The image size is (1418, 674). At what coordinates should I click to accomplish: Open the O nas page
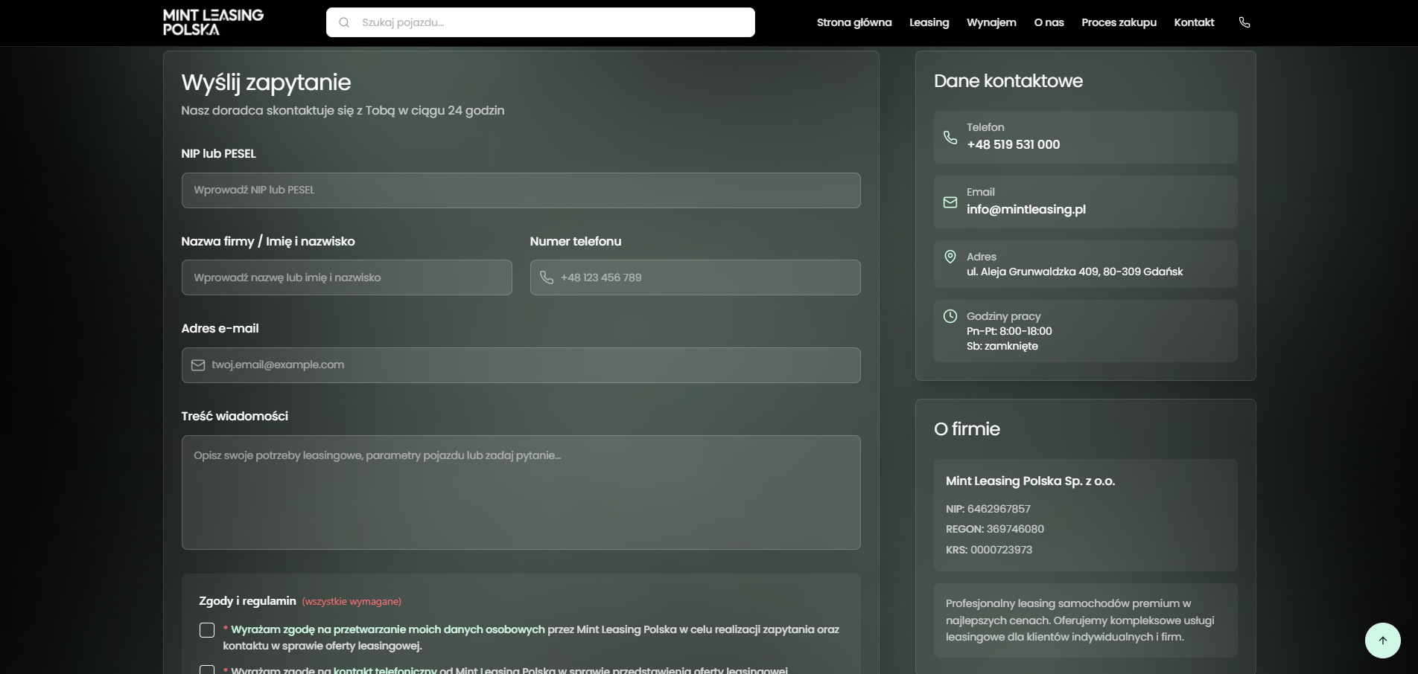pyautogui.click(x=1049, y=22)
